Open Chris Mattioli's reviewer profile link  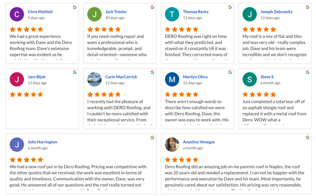pyautogui.click(x=40, y=12)
